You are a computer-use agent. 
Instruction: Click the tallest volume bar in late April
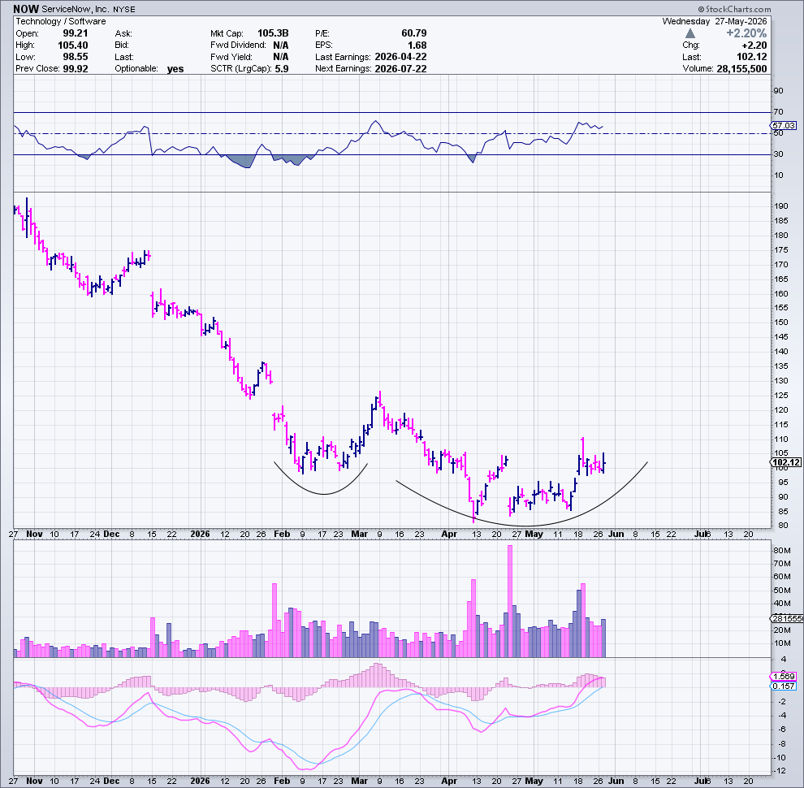510,601
